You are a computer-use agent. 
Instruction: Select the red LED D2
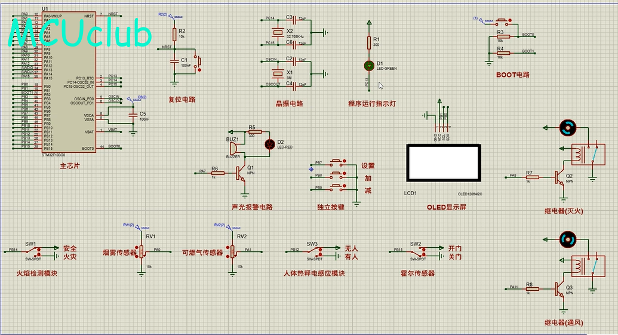pos(269,145)
